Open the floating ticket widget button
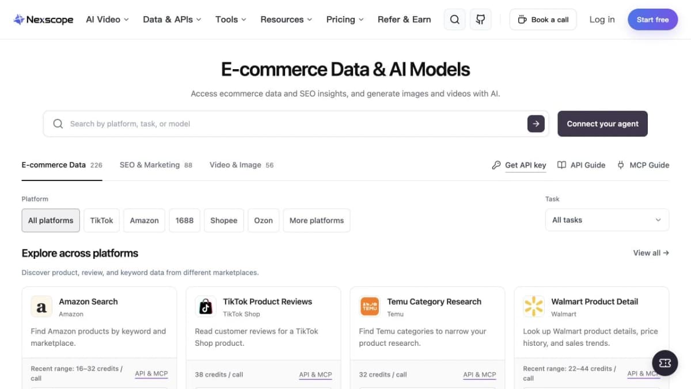Viewport: 691px width, 389px height. (x=665, y=362)
